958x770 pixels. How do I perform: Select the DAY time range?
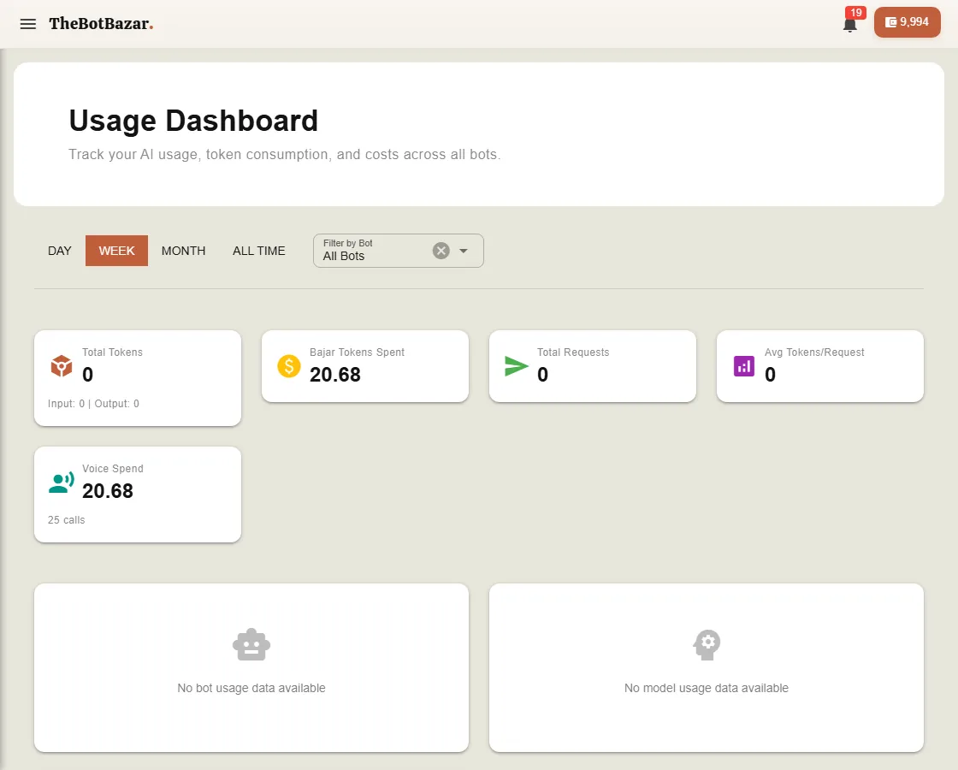tap(60, 251)
